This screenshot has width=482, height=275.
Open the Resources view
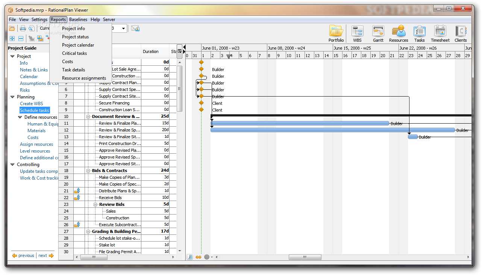(399, 34)
